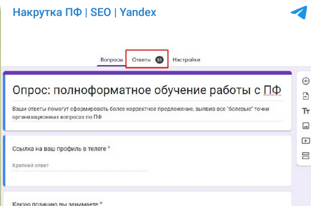
Task: Insert a video via the sidebar icon
Action: click(306, 141)
